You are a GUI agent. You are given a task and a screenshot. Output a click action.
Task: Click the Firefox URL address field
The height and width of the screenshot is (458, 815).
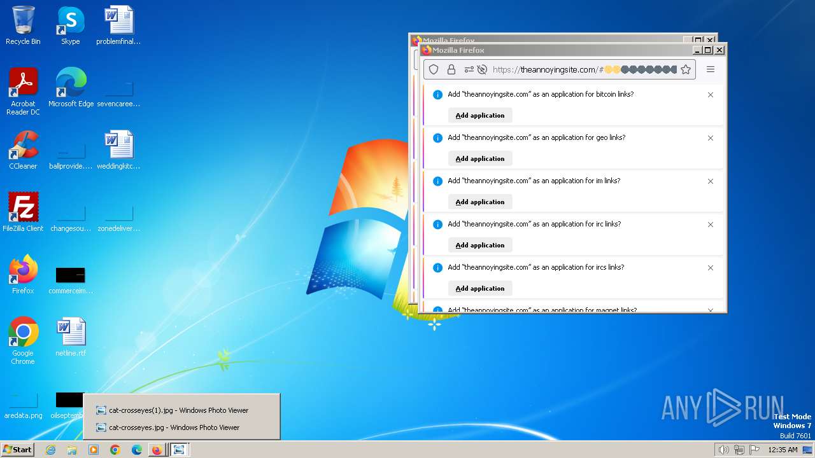click(x=585, y=70)
